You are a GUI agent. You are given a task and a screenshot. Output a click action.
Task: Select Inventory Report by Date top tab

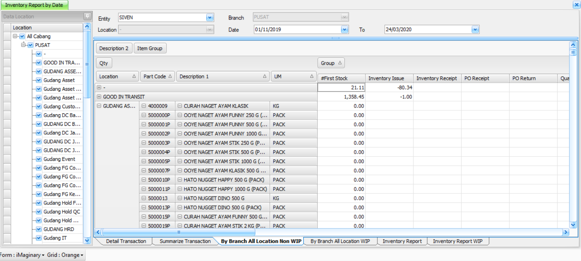click(34, 5)
